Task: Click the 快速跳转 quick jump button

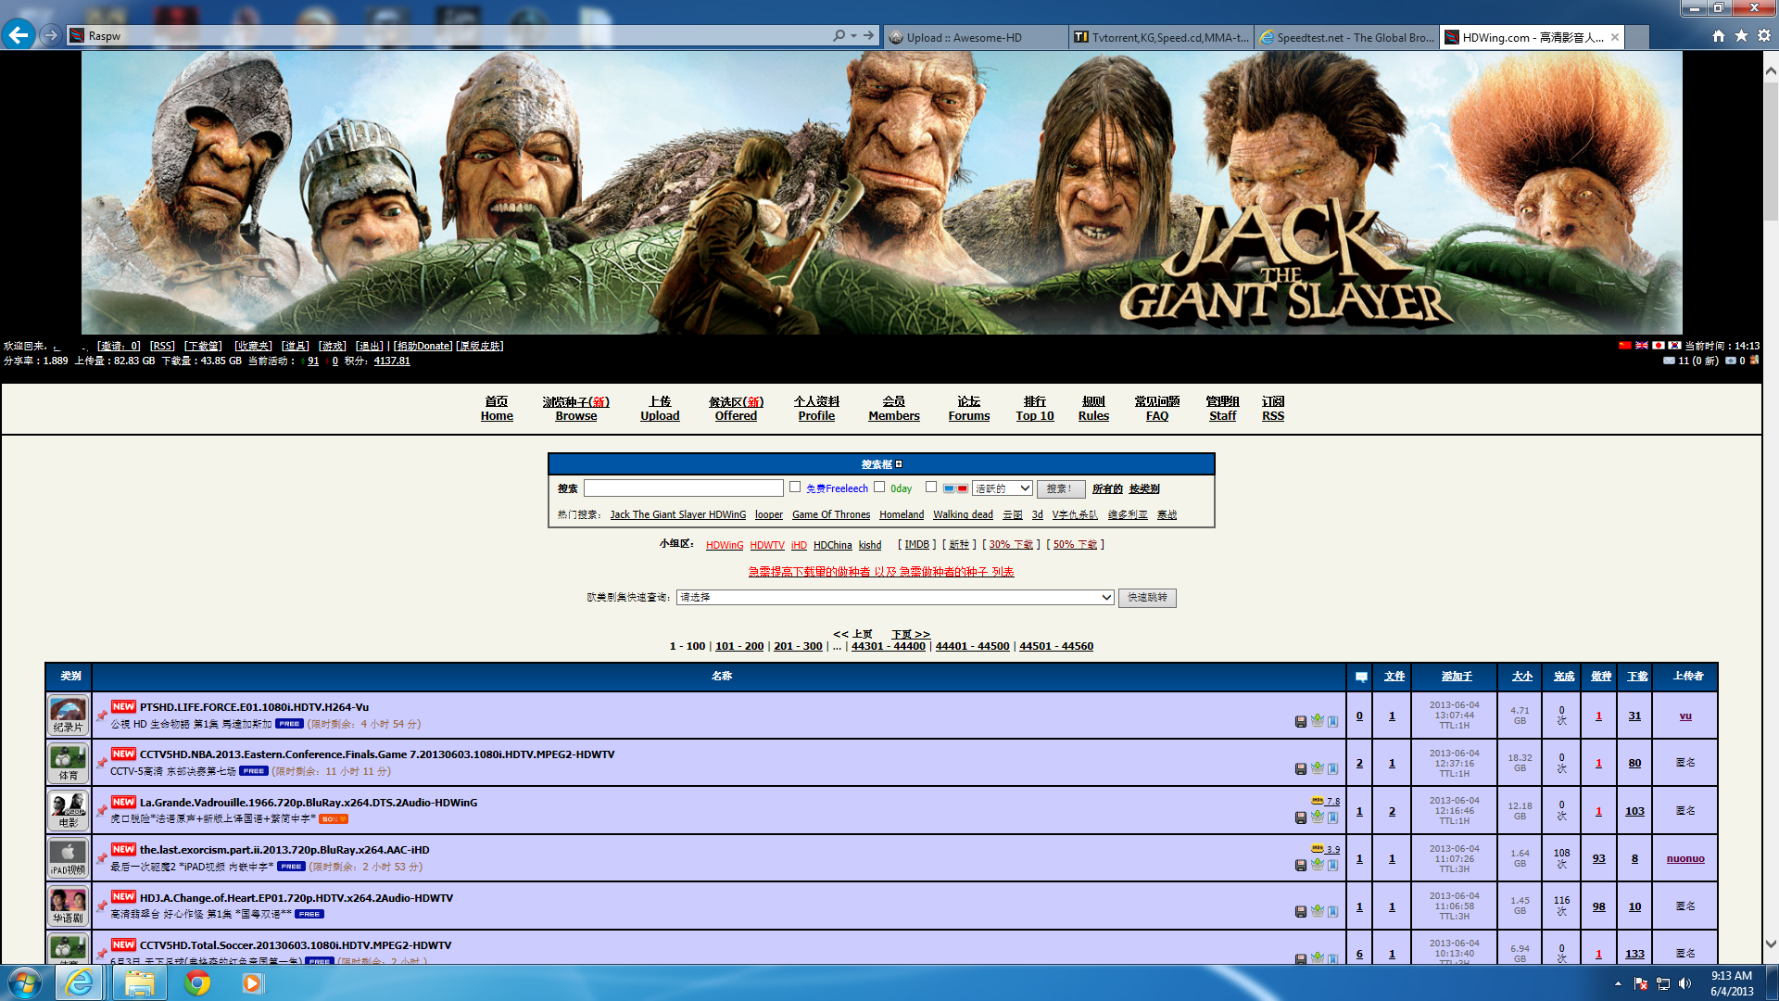Action: [x=1147, y=598]
